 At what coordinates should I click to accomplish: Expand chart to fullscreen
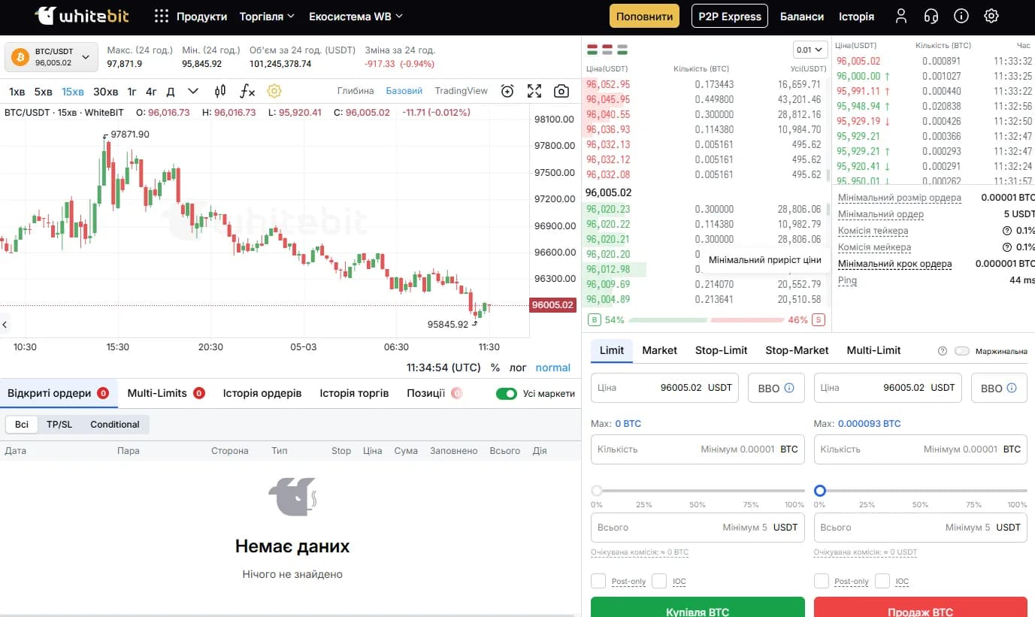point(534,91)
